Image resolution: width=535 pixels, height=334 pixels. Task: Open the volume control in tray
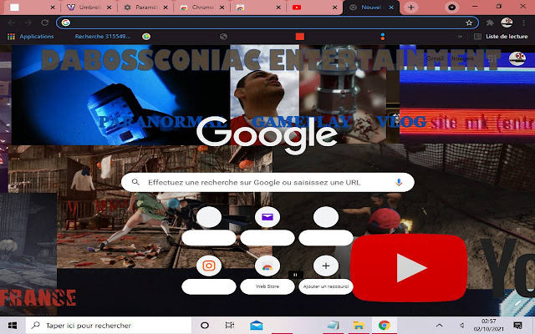click(462, 326)
